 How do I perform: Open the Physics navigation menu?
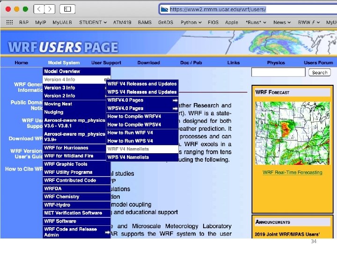click(x=276, y=63)
